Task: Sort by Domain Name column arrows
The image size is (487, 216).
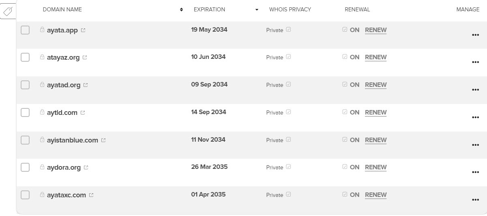Action: click(x=181, y=10)
